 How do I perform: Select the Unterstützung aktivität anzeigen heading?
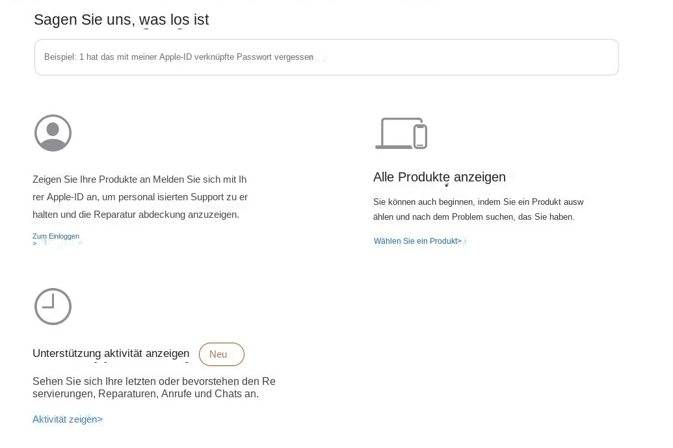pyautogui.click(x=111, y=354)
